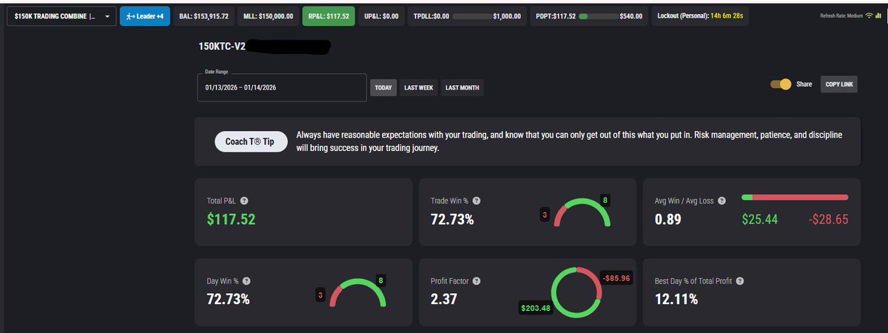The image size is (888, 333).
Task: Click the Refresh Rate: Medium label
Action: click(x=840, y=16)
